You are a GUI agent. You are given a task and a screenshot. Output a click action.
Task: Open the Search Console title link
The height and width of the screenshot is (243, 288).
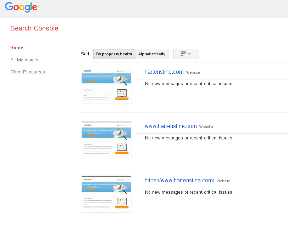click(34, 28)
